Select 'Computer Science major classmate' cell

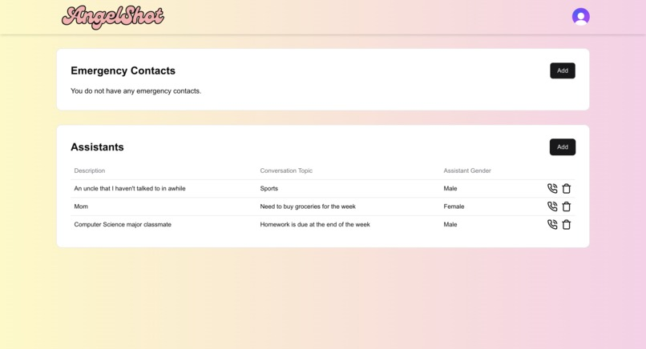coord(123,224)
